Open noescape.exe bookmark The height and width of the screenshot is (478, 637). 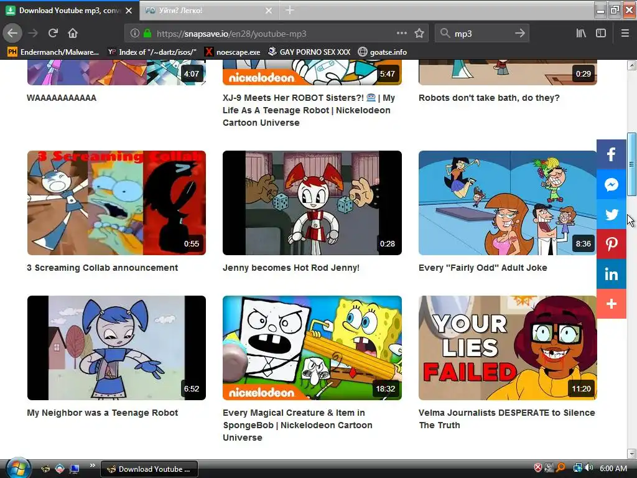[233, 52]
